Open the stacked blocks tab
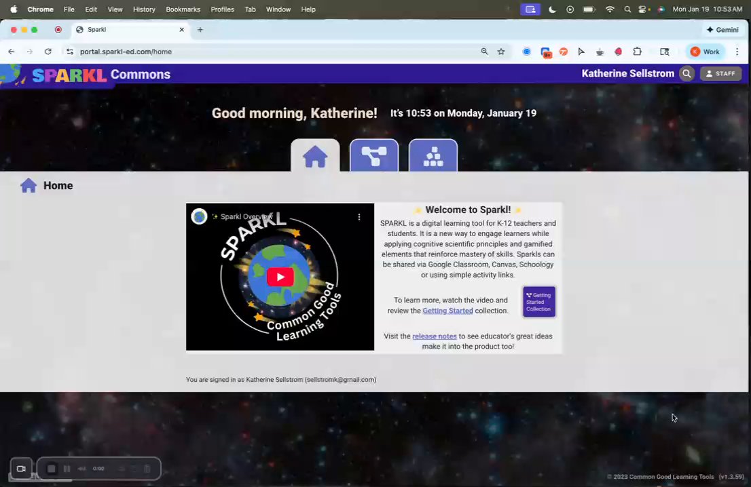Viewport: 751px width, 487px height. coord(433,155)
